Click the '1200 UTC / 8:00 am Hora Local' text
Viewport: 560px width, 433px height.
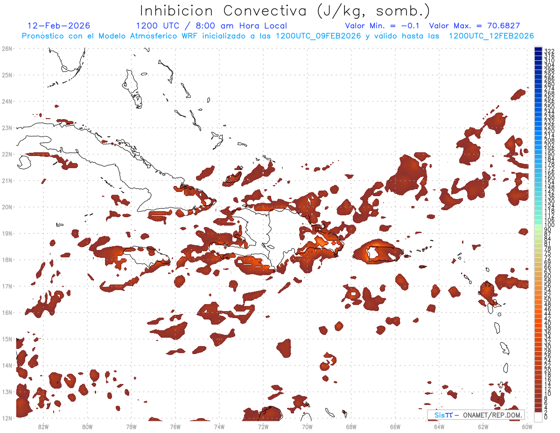211,26
